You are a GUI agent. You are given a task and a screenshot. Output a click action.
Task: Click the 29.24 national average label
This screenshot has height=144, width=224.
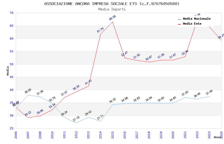pyautogui.click(x=64, y=113)
